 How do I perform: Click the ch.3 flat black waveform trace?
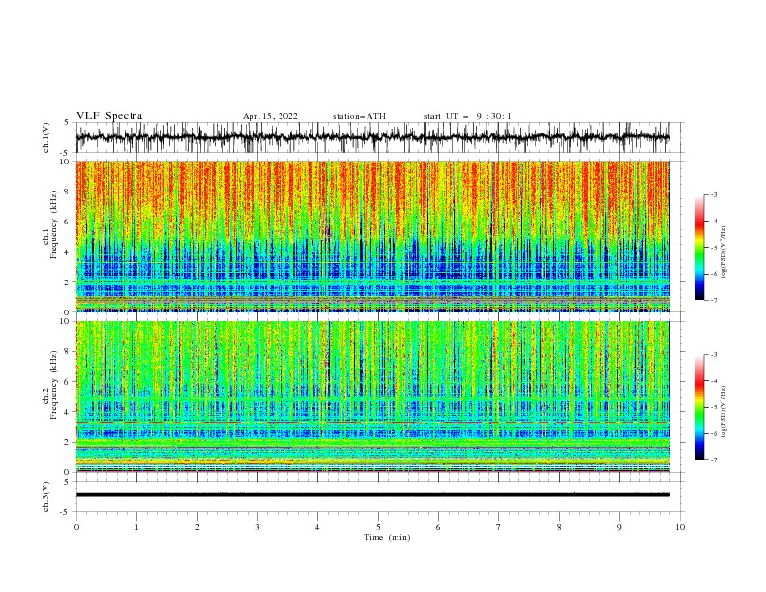point(373,495)
